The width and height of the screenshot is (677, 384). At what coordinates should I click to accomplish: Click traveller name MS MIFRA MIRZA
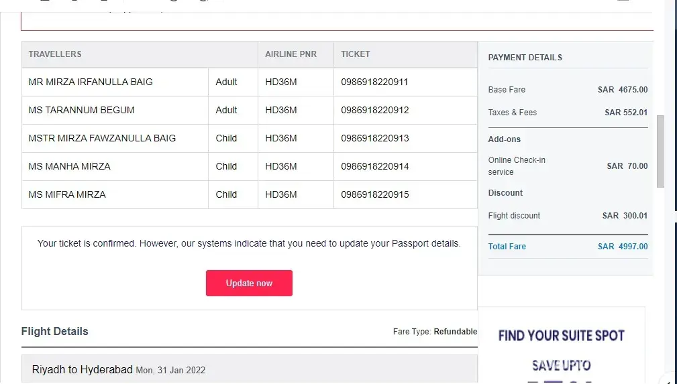tap(67, 194)
